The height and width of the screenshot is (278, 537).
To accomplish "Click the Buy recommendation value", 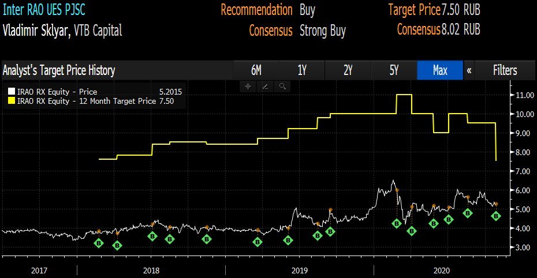I will click(307, 10).
